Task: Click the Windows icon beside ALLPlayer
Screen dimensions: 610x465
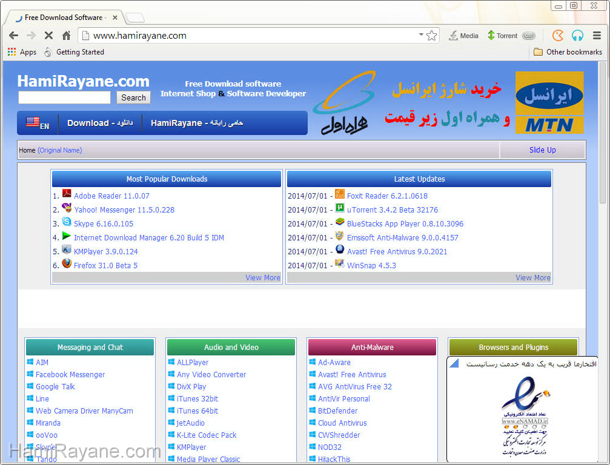Action: pyautogui.click(x=171, y=361)
